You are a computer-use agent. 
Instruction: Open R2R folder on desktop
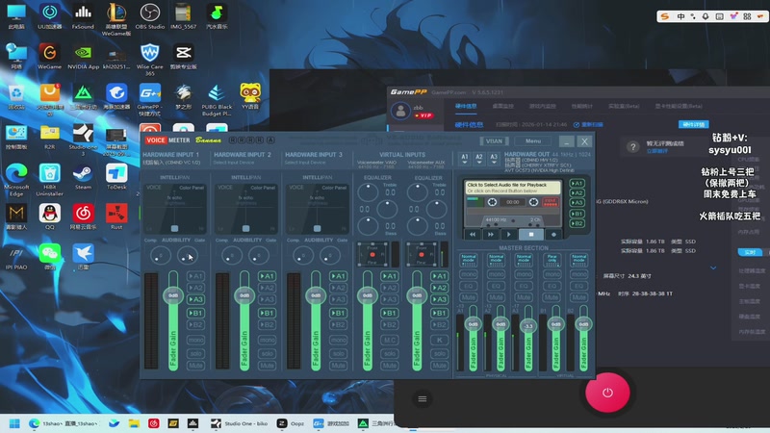coord(50,137)
